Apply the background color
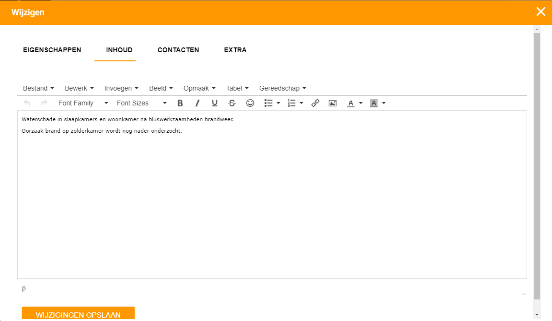Screen dimensions: 552x321 [x=374, y=103]
